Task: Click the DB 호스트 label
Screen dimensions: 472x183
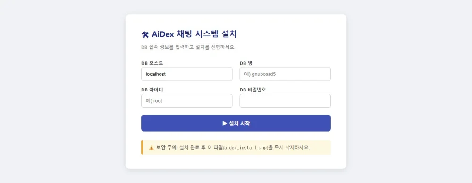Action: click(152, 63)
